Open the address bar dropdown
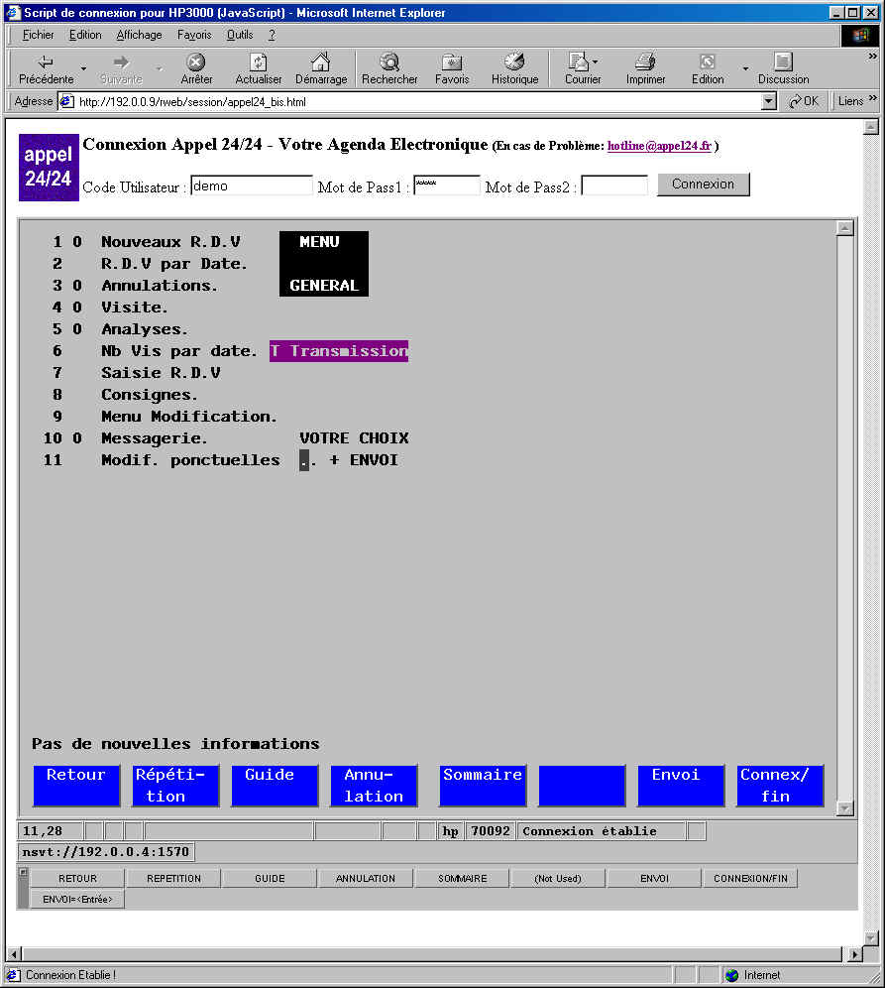The width and height of the screenshot is (885, 988). coord(769,101)
